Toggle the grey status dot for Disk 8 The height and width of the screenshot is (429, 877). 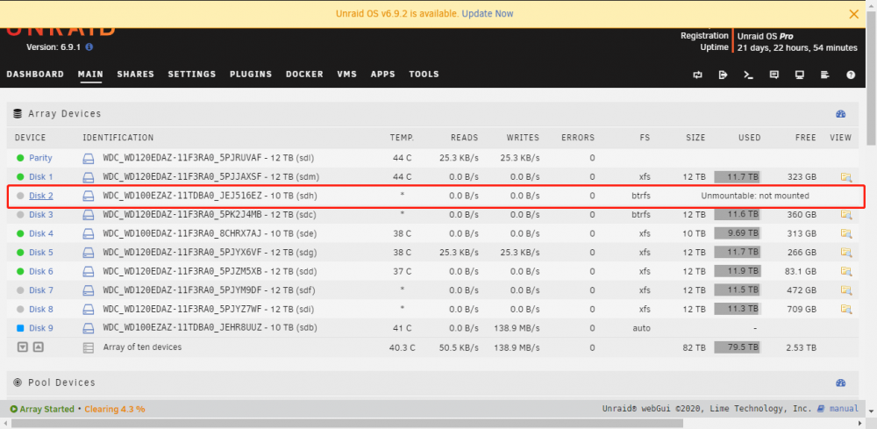(x=21, y=310)
